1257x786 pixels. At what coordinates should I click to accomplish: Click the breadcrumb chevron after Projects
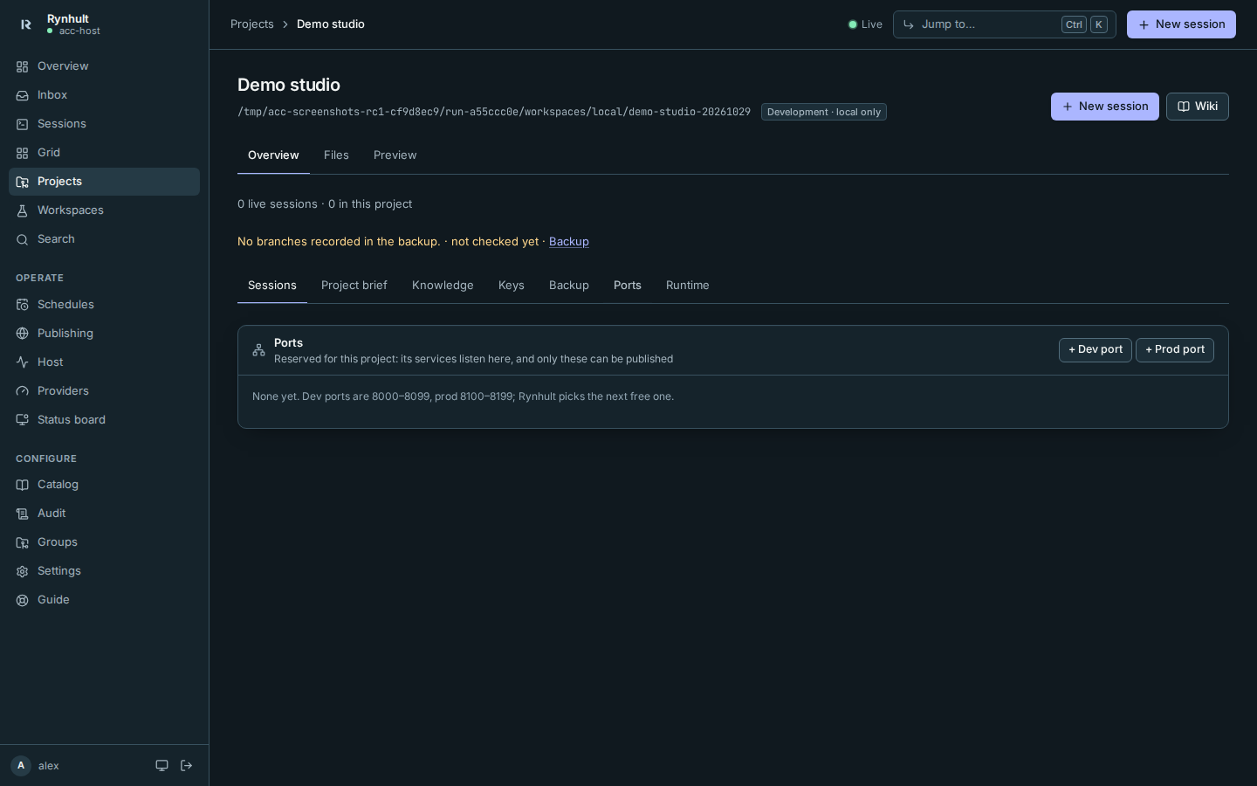[x=285, y=24]
